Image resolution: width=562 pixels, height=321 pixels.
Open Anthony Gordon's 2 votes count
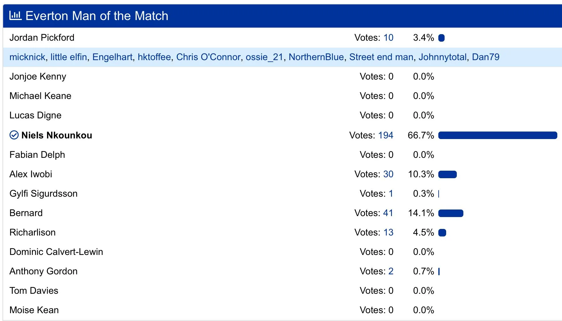[x=391, y=271]
